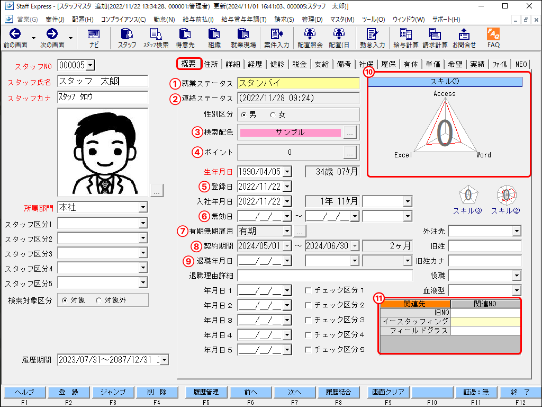Viewport: 542px width, 407px height.
Task: Click the 画面クリア button
Action: point(389,392)
